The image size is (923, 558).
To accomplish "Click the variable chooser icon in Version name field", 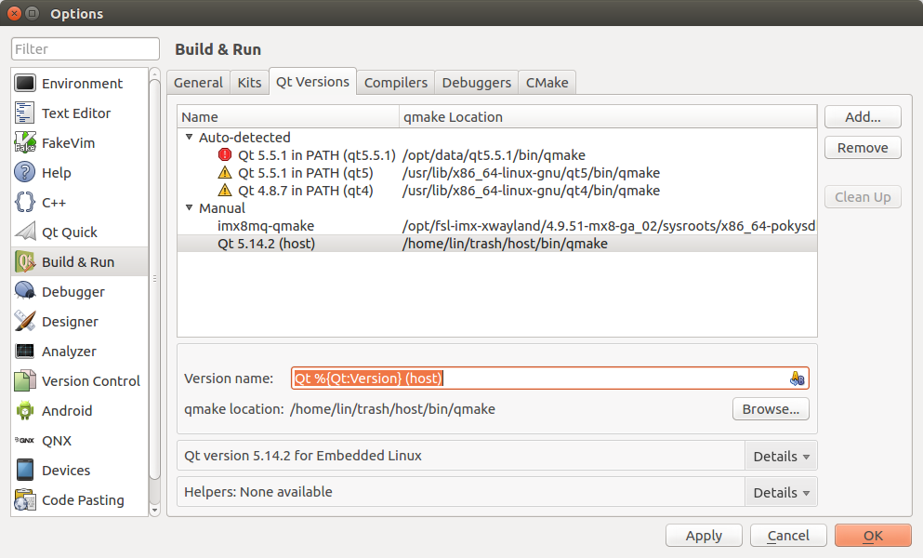I will point(797,379).
